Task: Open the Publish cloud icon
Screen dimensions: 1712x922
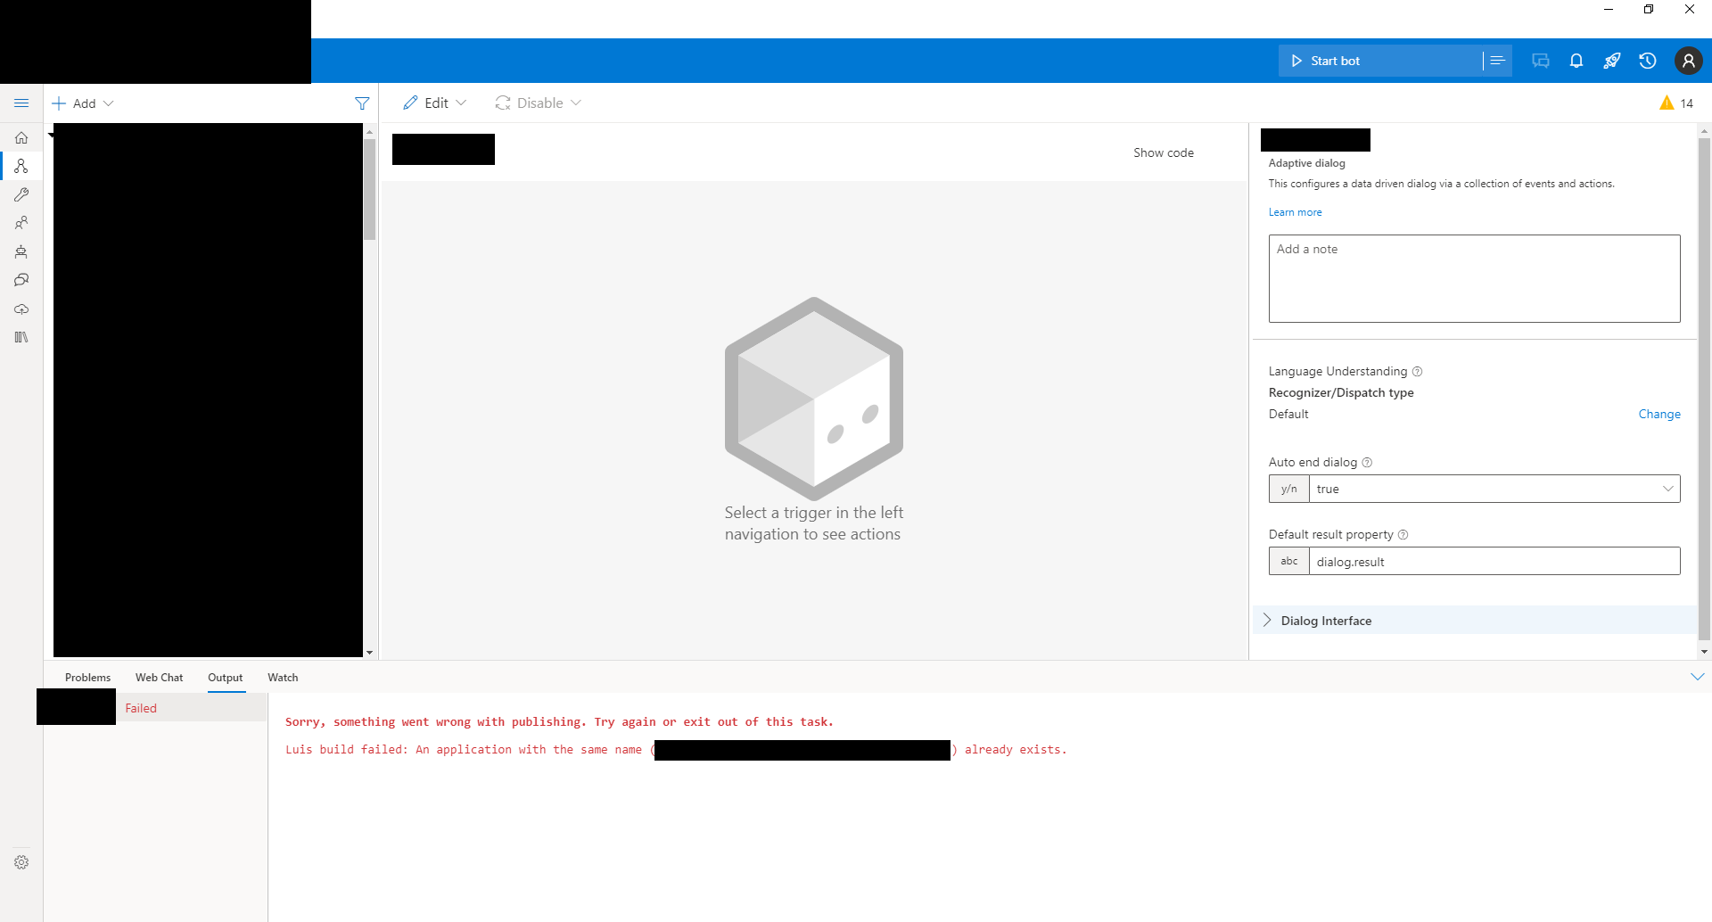Action: pyautogui.click(x=21, y=309)
